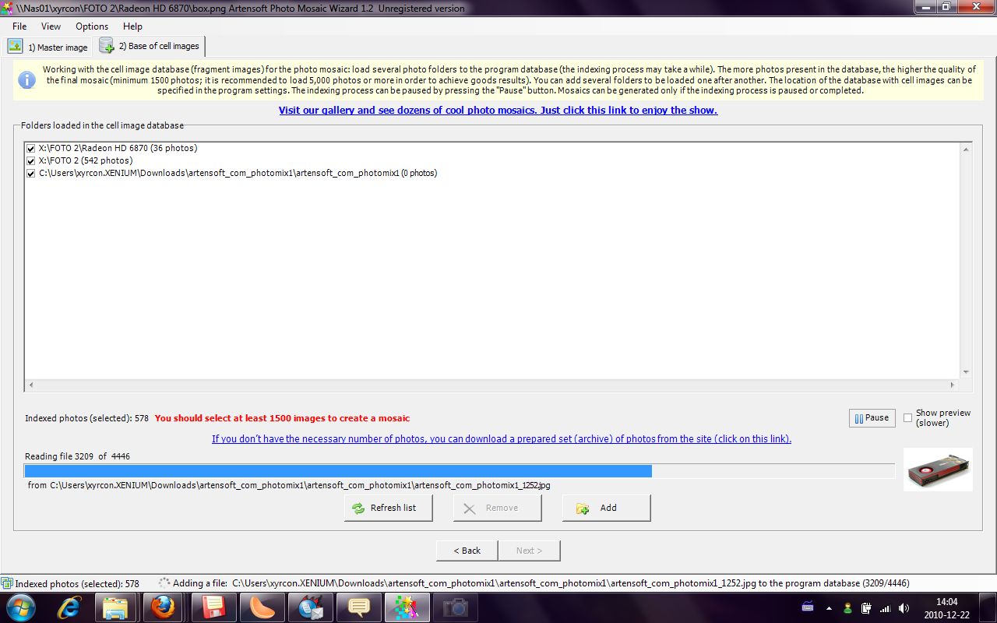Image resolution: width=997 pixels, height=623 pixels.
Task: Click the folder list scroll-up arrow
Action: click(x=966, y=150)
